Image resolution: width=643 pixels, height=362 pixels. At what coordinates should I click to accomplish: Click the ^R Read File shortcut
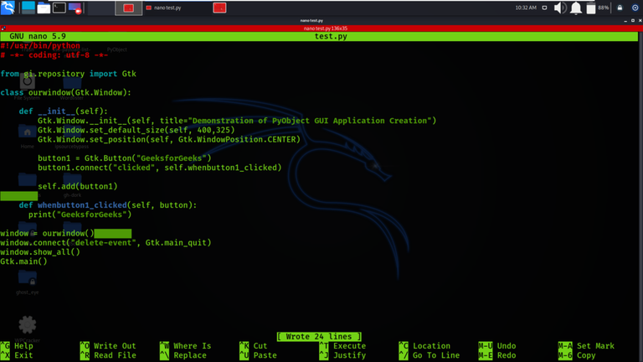[108, 355]
